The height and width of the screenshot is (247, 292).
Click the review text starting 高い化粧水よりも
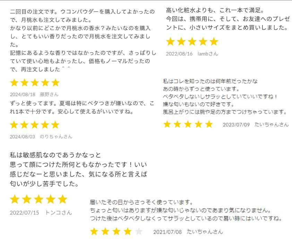click(228, 19)
